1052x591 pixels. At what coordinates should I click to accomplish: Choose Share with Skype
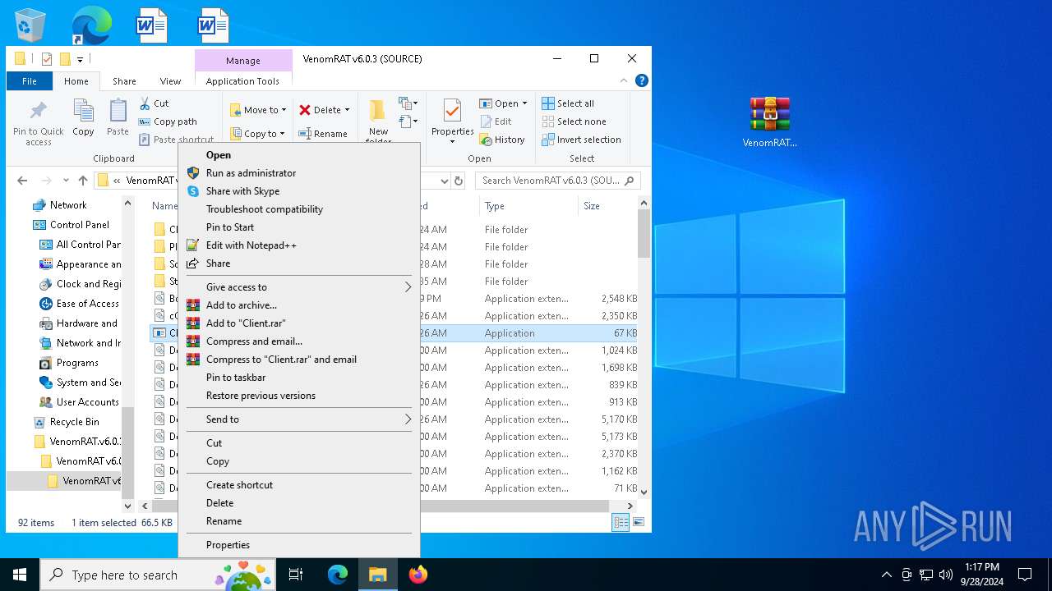click(299, 191)
